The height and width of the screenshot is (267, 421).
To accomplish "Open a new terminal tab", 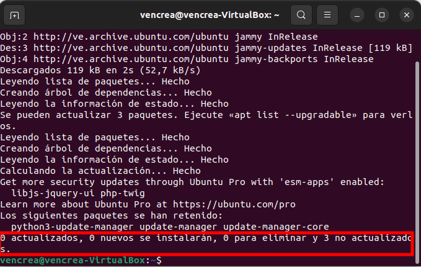I will pos(14,15).
